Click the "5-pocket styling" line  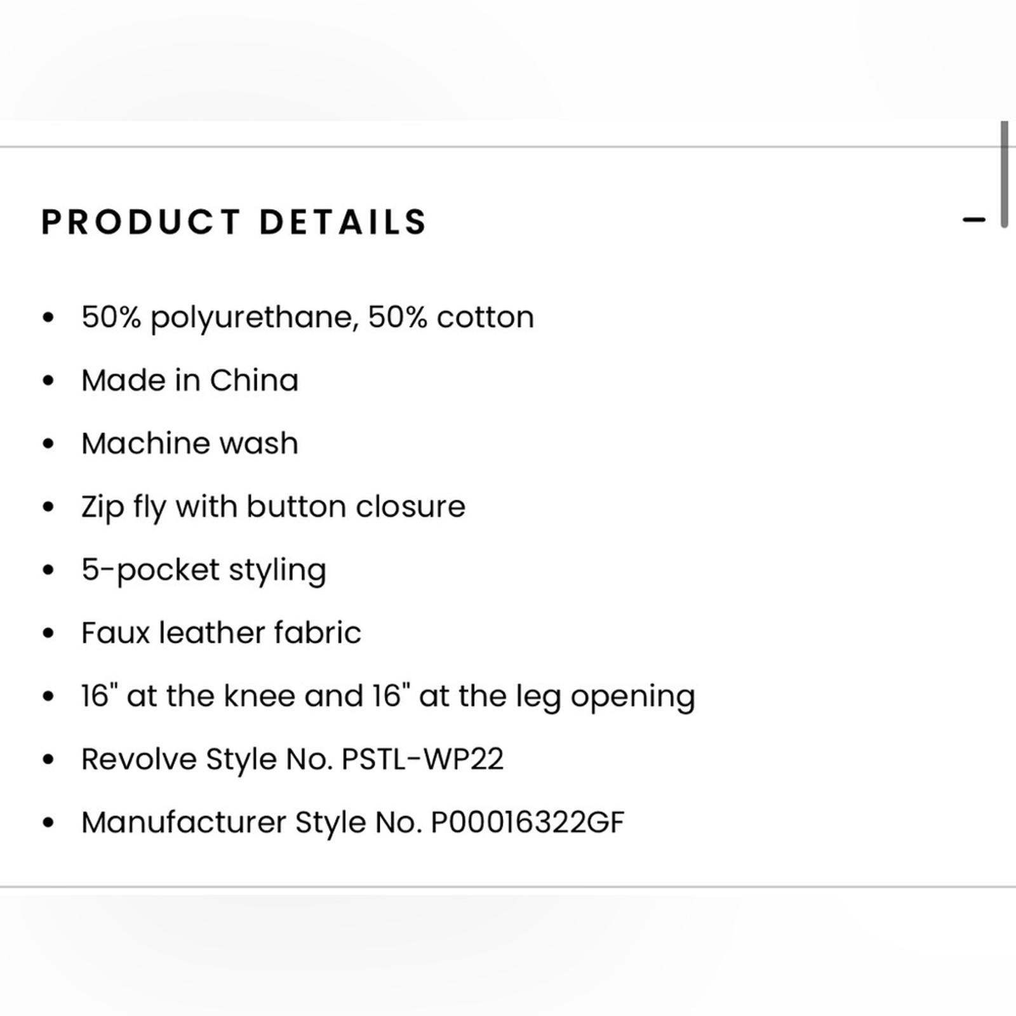tap(204, 570)
